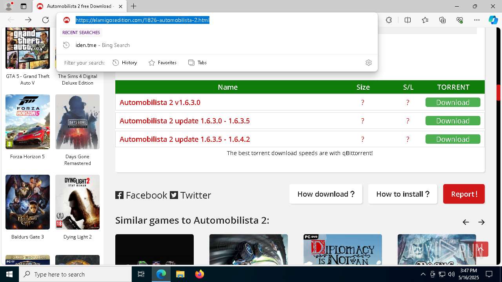Click the red Report! button
Viewport: 502px width, 282px height.
(464, 194)
